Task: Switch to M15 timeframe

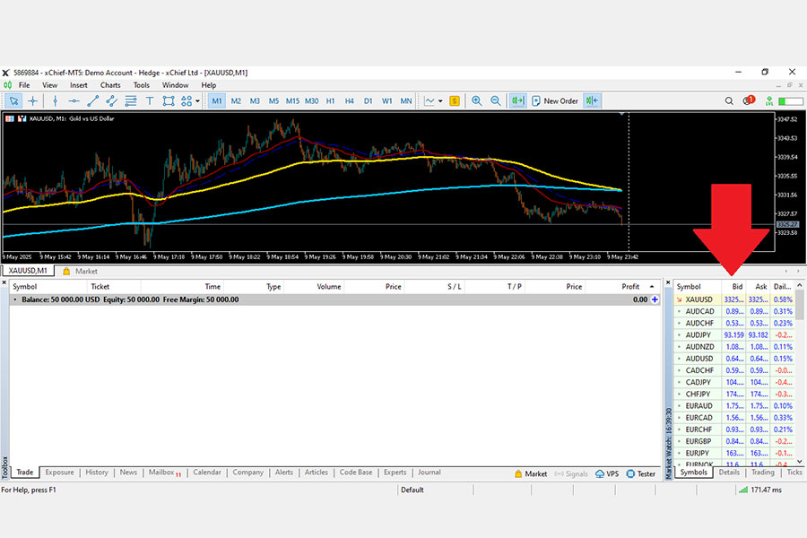Action: click(x=292, y=101)
